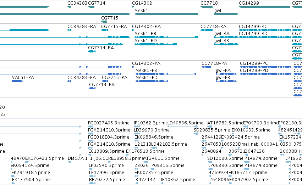Select EST LP17996.5prime
The image size is (302, 185).
coord(106,173)
